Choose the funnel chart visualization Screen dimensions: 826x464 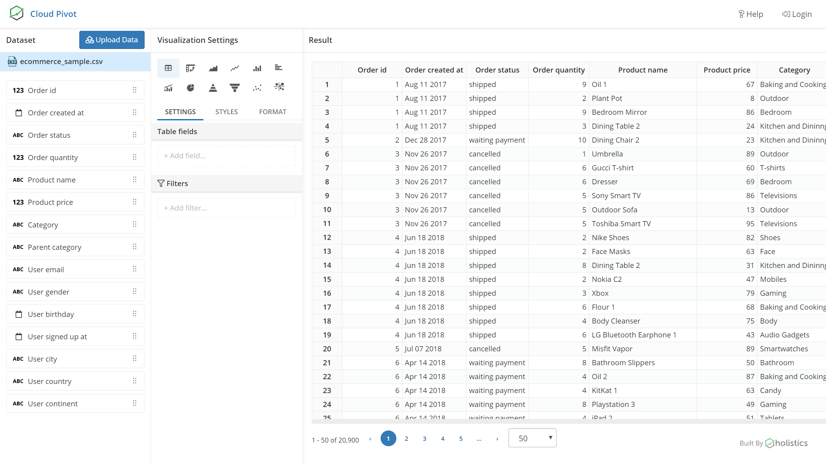click(234, 87)
